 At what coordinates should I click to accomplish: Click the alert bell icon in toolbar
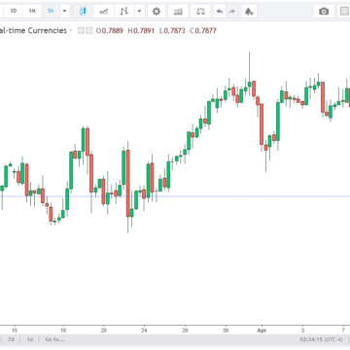[249, 12]
